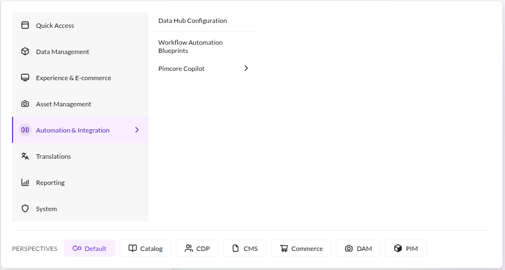This screenshot has width=505, height=270.
Task: Click the cube icon in PIM perspective
Action: click(x=398, y=248)
